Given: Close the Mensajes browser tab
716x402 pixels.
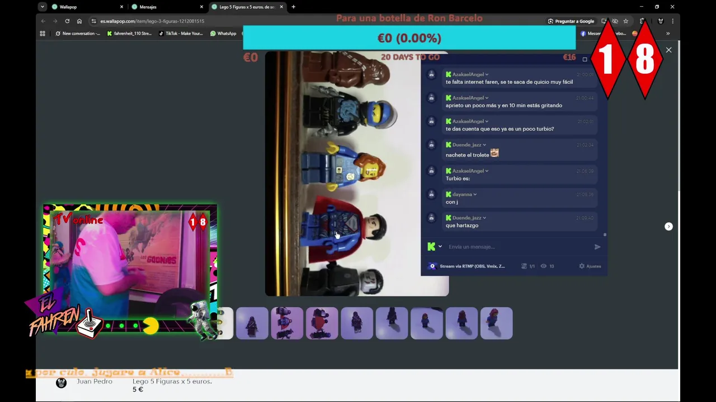Looking at the screenshot, I should coord(201,7).
